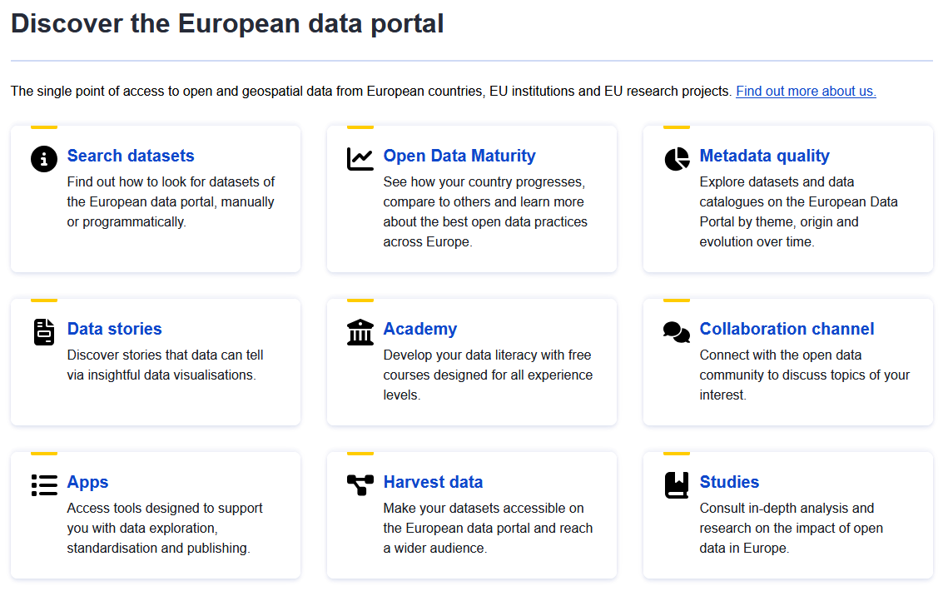
Task: Open the Collaboration channel link
Action: (x=787, y=329)
